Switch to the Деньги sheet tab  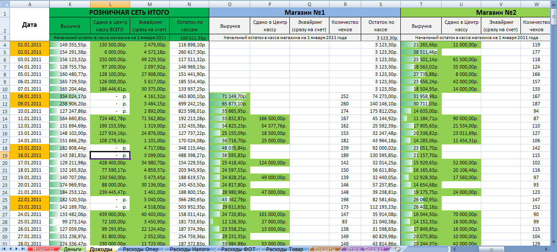tap(72, 249)
